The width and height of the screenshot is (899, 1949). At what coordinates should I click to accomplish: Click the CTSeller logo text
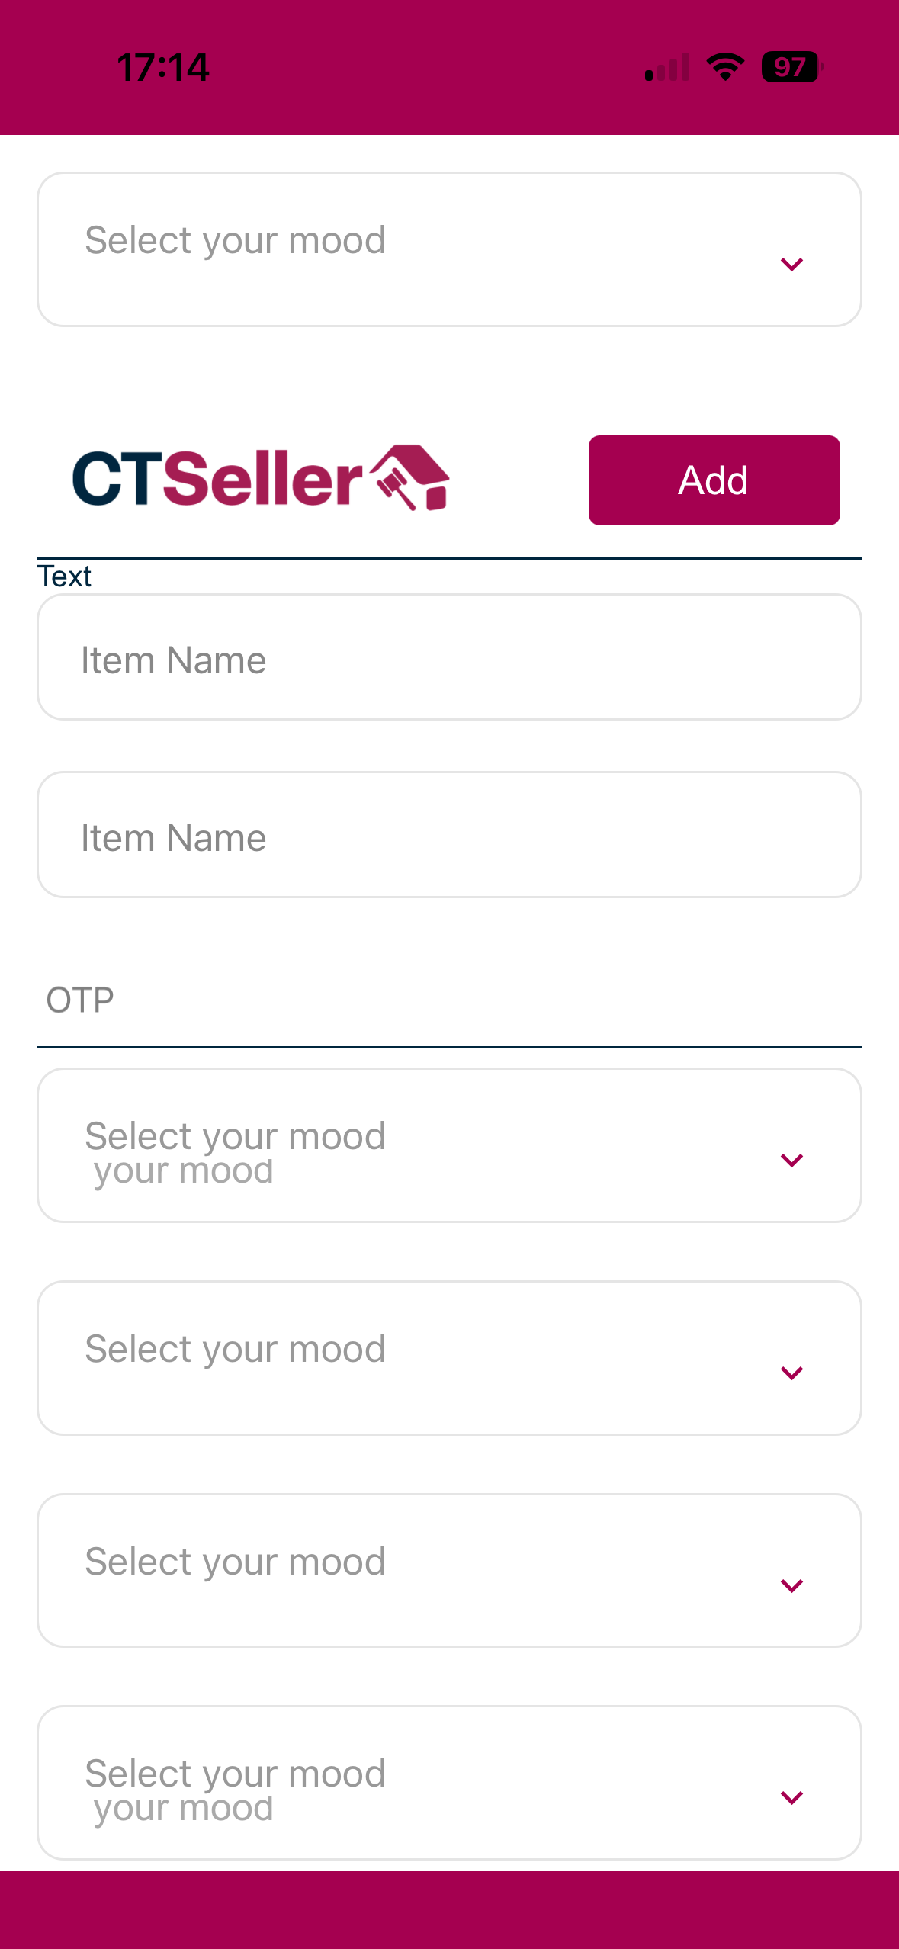pos(217,479)
